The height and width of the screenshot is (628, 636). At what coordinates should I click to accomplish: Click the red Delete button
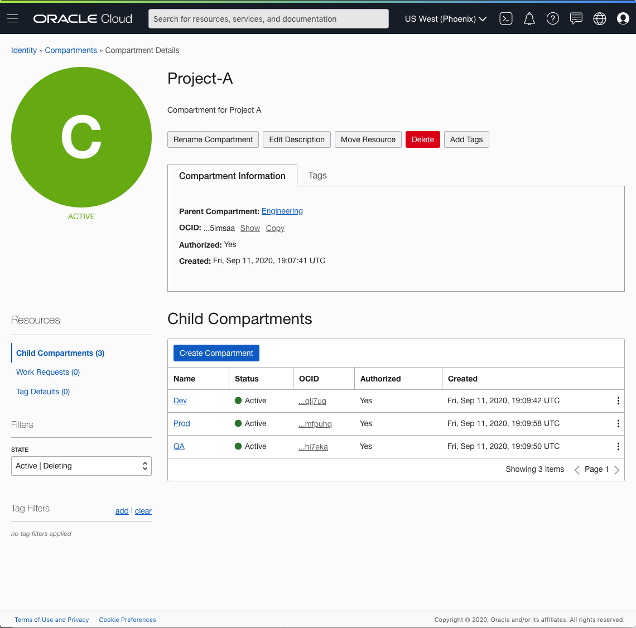click(x=422, y=139)
